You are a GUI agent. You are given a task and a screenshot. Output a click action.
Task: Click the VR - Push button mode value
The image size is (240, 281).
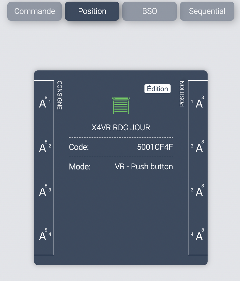point(144,166)
